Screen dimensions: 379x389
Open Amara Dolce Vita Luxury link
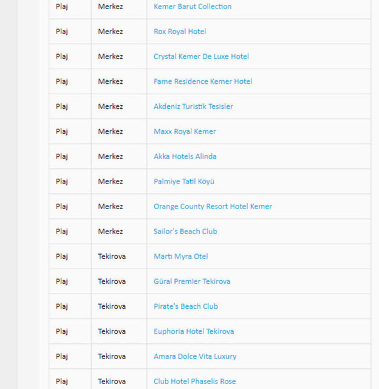pos(195,356)
